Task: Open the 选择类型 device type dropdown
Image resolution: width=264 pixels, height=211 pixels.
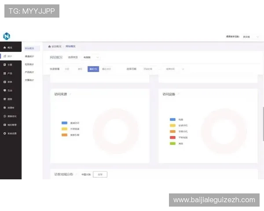Action: 91,58
